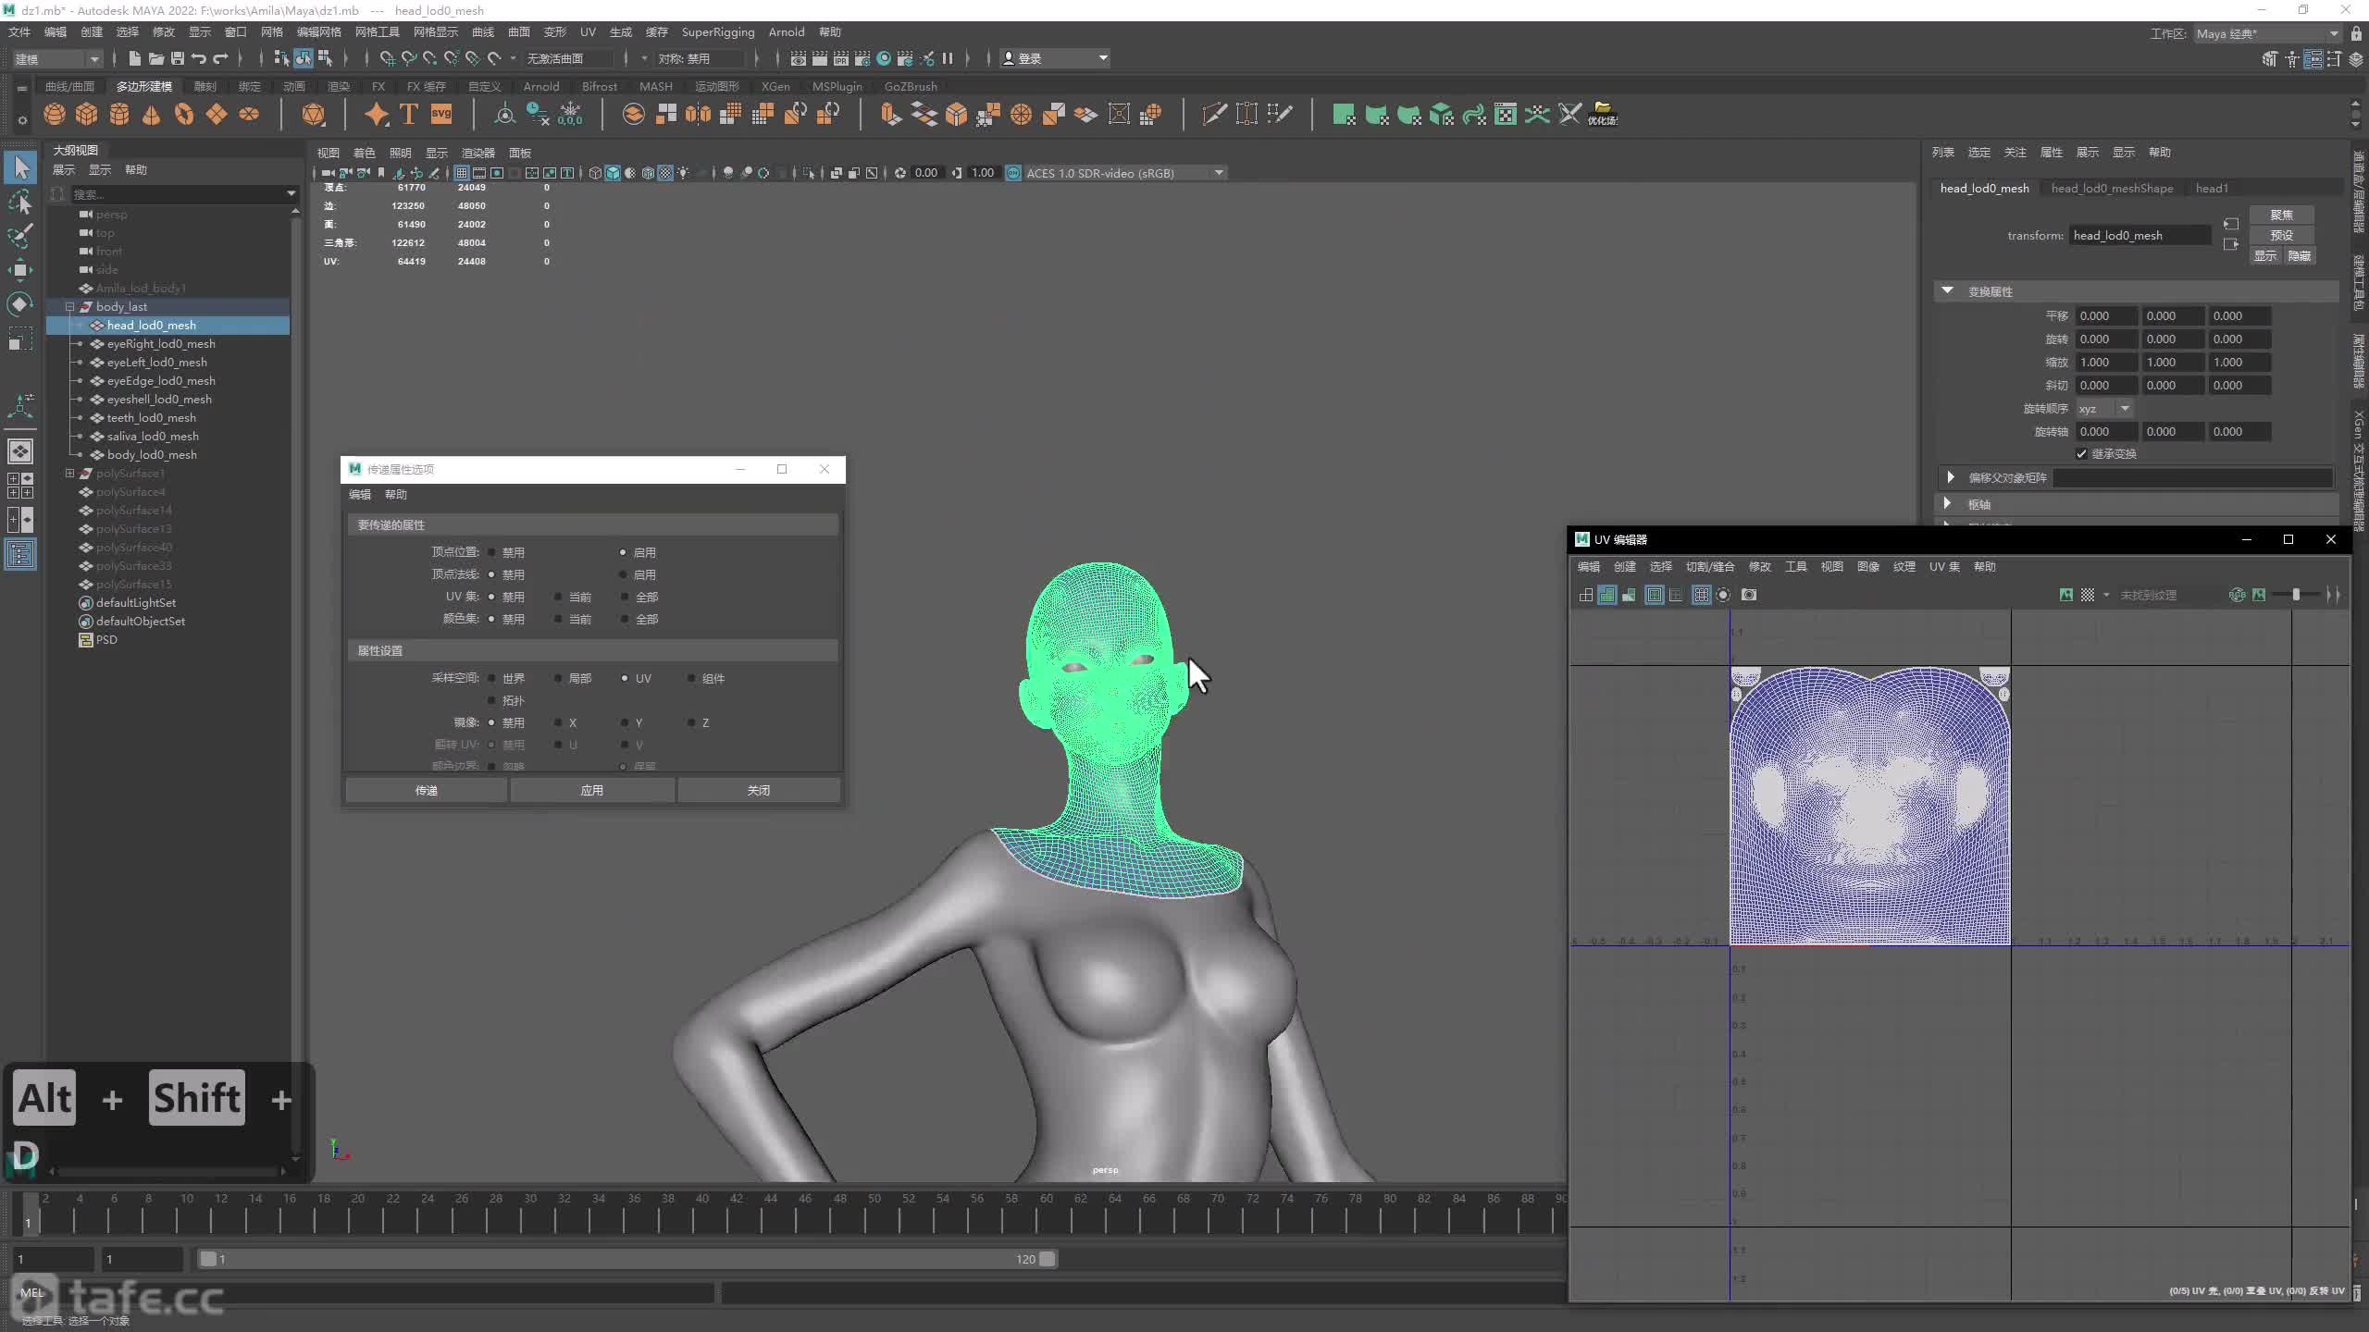Click the Mirror geometry shelf icon
2369x1332 pixels.
[699, 114]
